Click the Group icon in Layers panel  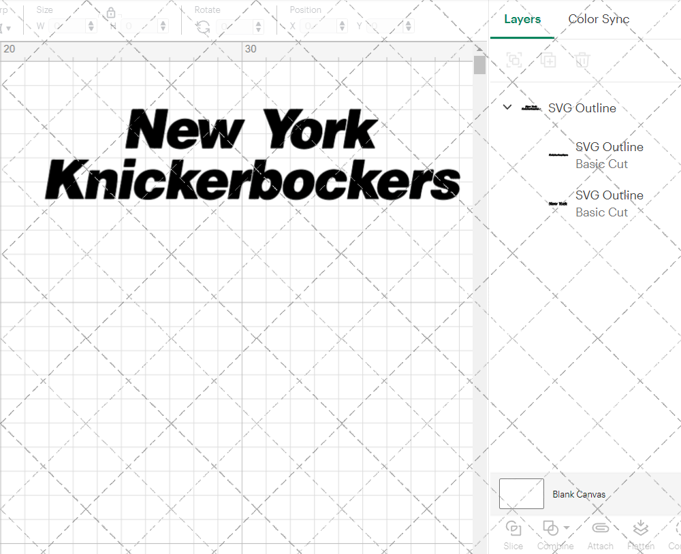(x=514, y=60)
